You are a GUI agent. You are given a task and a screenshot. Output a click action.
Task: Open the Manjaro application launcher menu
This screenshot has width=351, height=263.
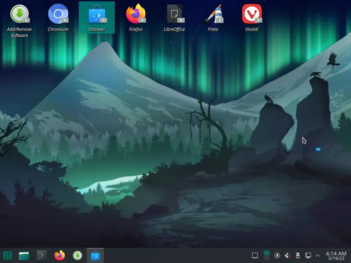click(x=8, y=255)
